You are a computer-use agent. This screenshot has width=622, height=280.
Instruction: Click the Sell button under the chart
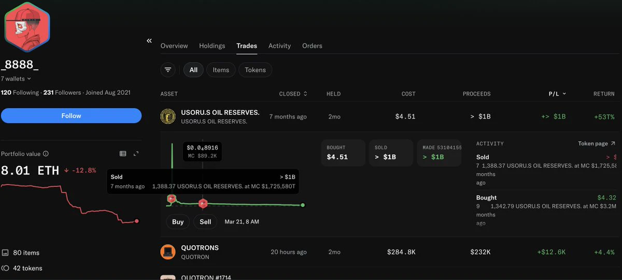(206, 222)
